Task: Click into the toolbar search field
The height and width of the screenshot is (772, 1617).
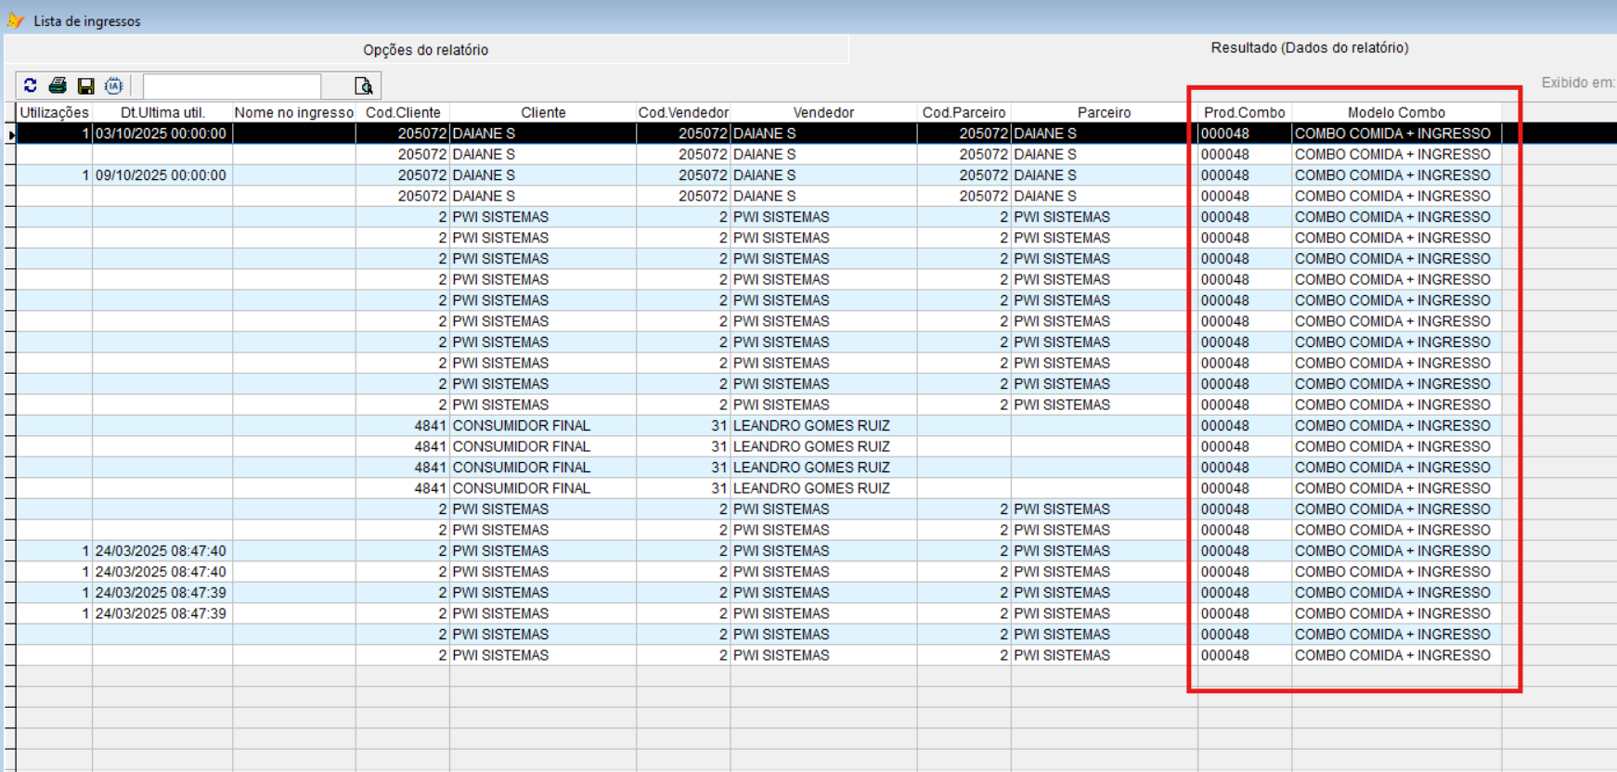Action: [x=231, y=86]
